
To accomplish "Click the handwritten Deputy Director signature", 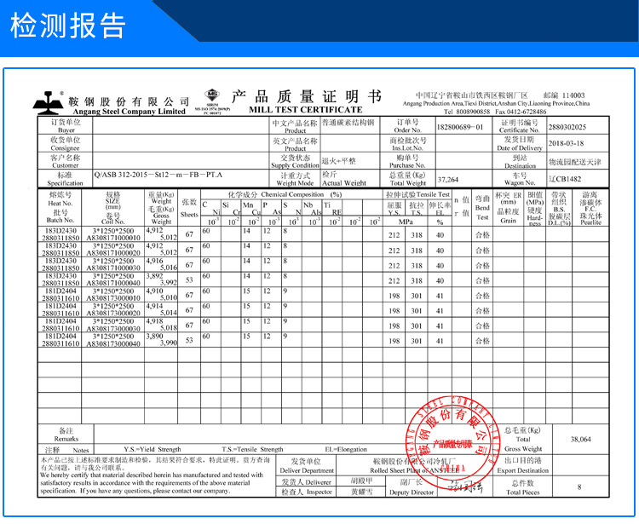I will tap(465, 487).
